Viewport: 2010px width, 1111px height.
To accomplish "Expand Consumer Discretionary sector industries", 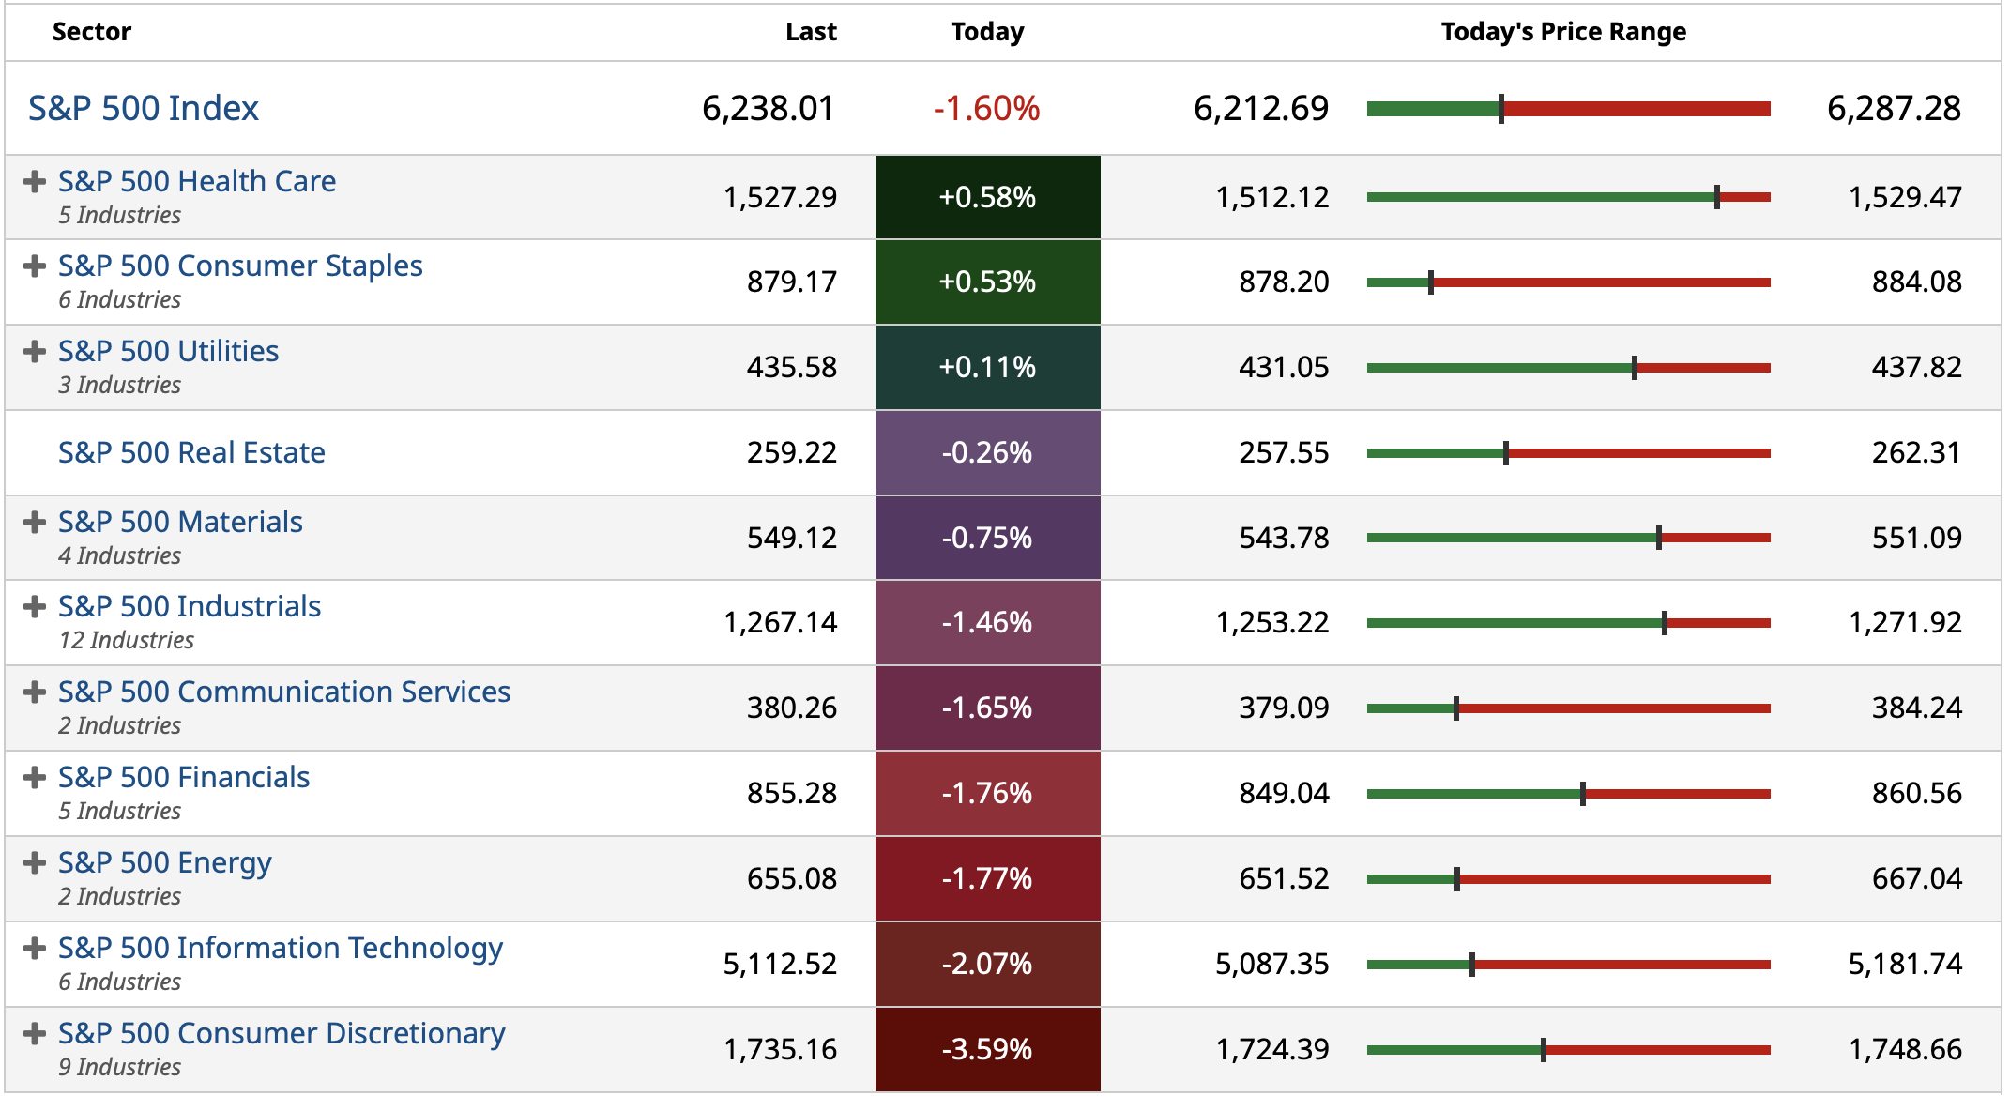I will click(x=35, y=1034).
